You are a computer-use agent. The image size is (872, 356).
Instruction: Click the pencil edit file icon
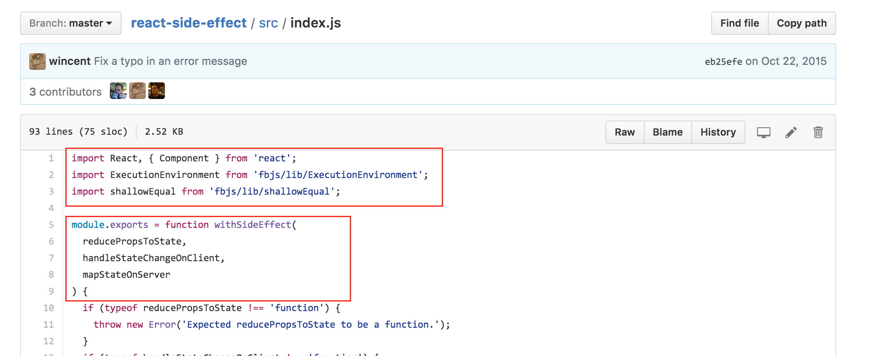791,132
